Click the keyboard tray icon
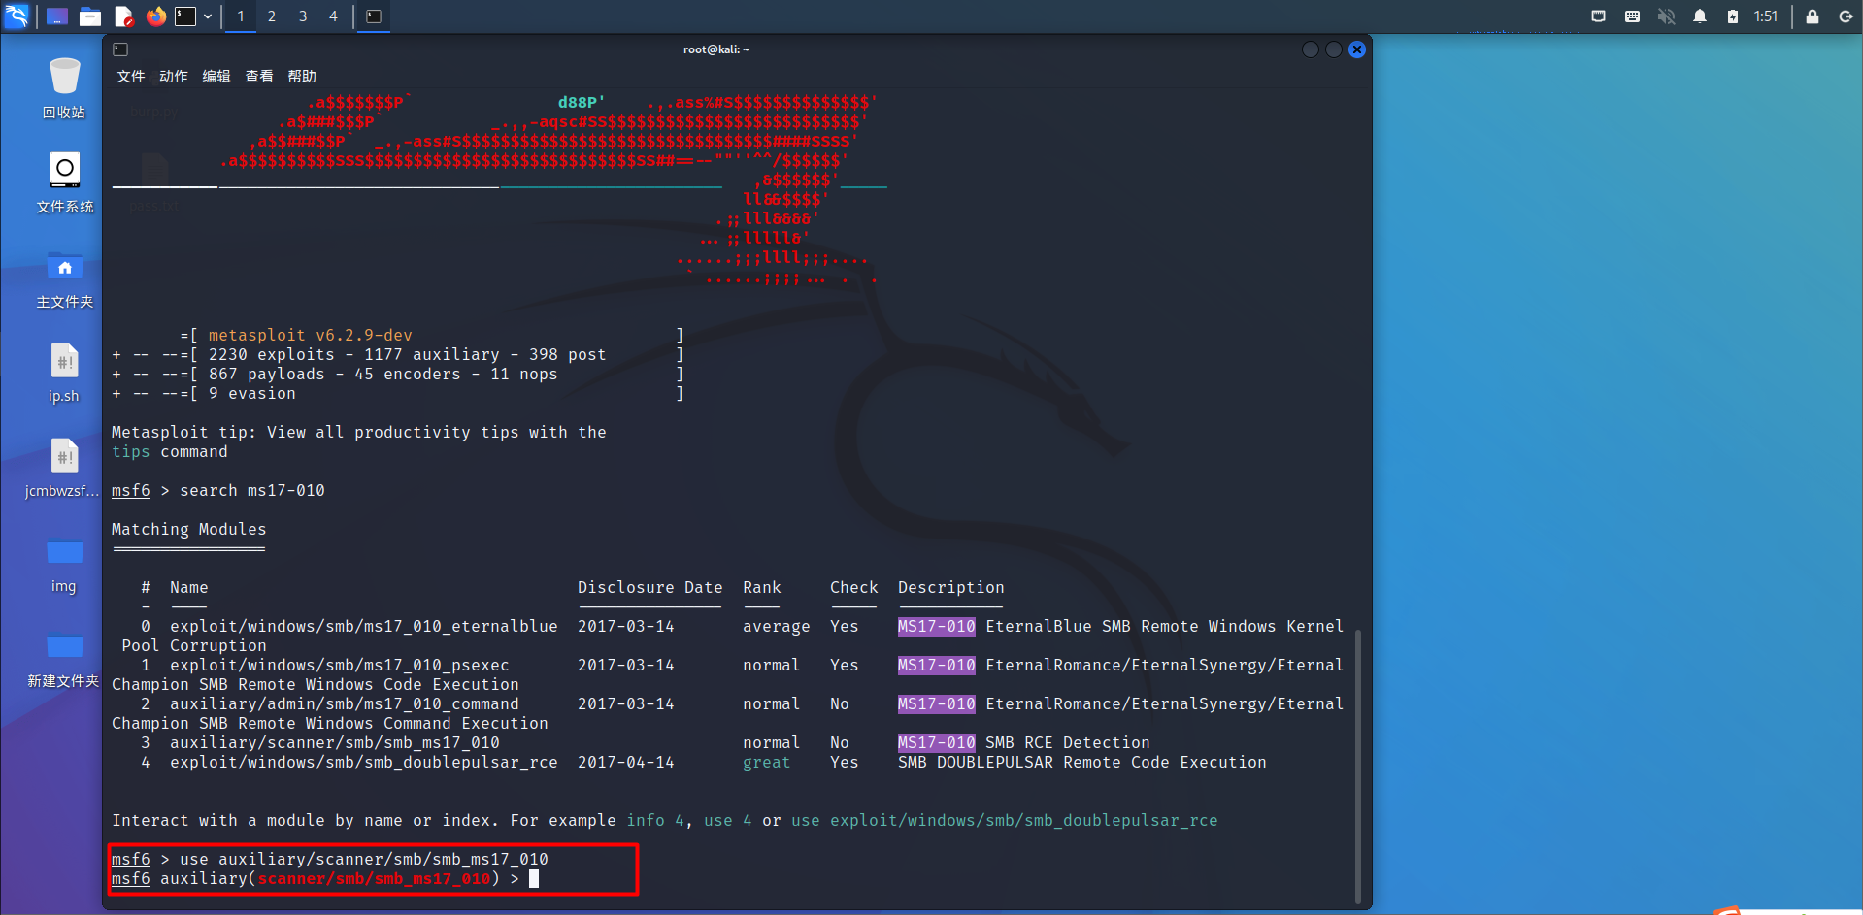The image size is (1863, 915). tap(1633, 16)
